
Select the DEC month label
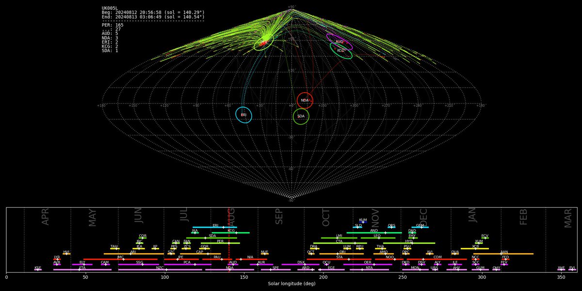(x=423, y=216)
